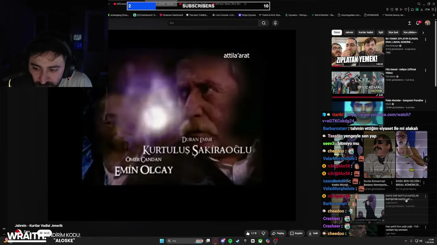This screenshot has height=245, width=437.
Task: Select the 'Tümü' filter chip
Action: (337, 32)
